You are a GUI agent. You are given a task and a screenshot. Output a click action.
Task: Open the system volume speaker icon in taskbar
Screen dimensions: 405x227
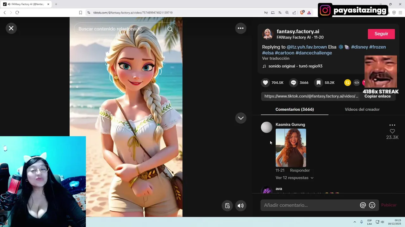pyautogui.click(x=382, y=222)
